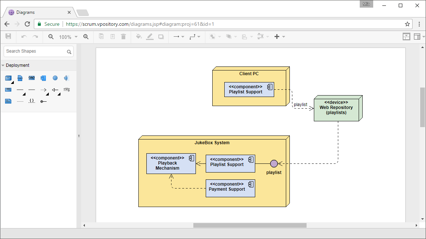Select the purple playlist interface circle
Image resolution: width=426 pixels, height=239 pixels.
tap(274, 164)
